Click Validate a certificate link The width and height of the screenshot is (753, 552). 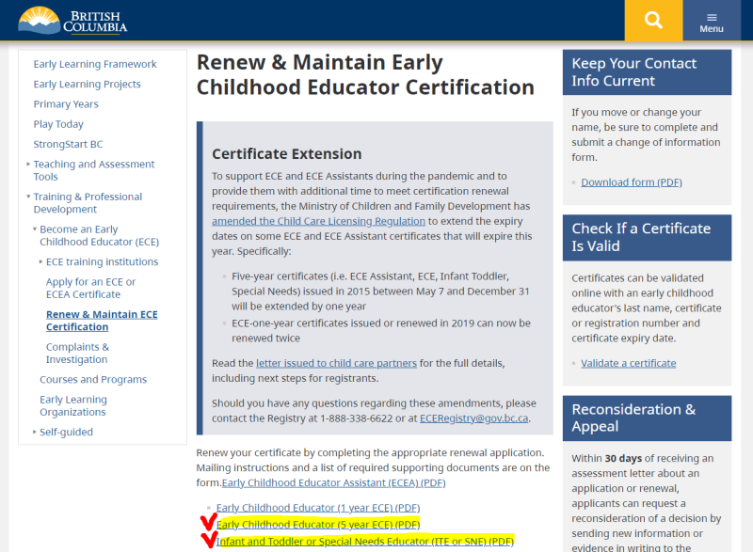pos(628,363)
